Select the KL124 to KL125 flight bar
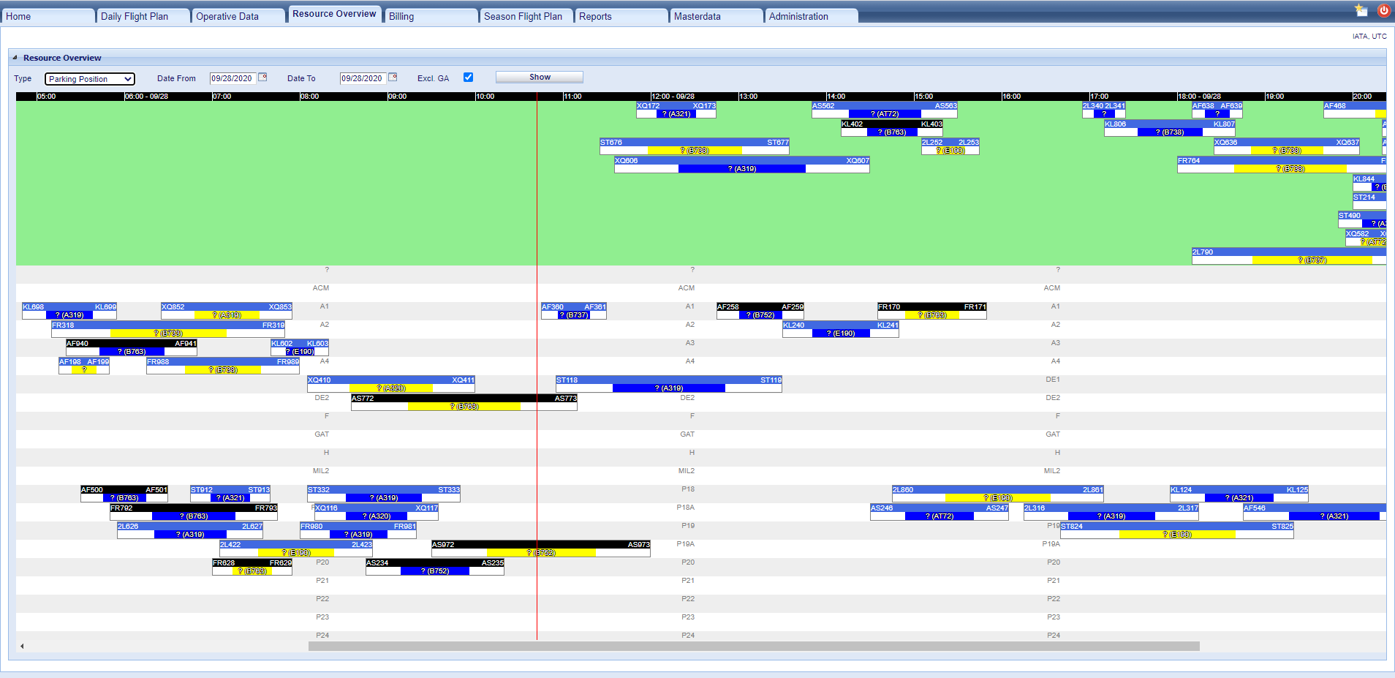Screen dimensions: 1395x678 pos(1239,494)
